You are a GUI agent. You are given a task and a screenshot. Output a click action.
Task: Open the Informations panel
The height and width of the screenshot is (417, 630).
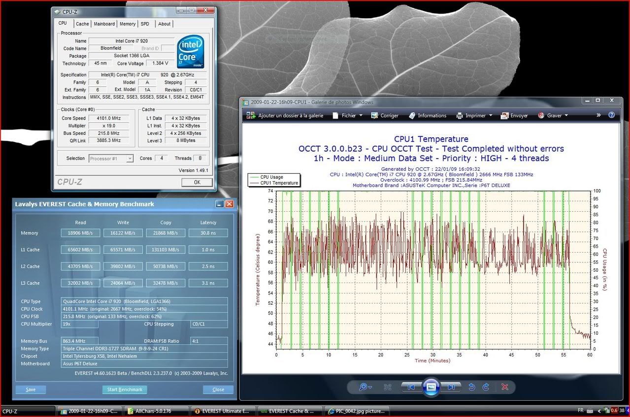click(427, 116)
